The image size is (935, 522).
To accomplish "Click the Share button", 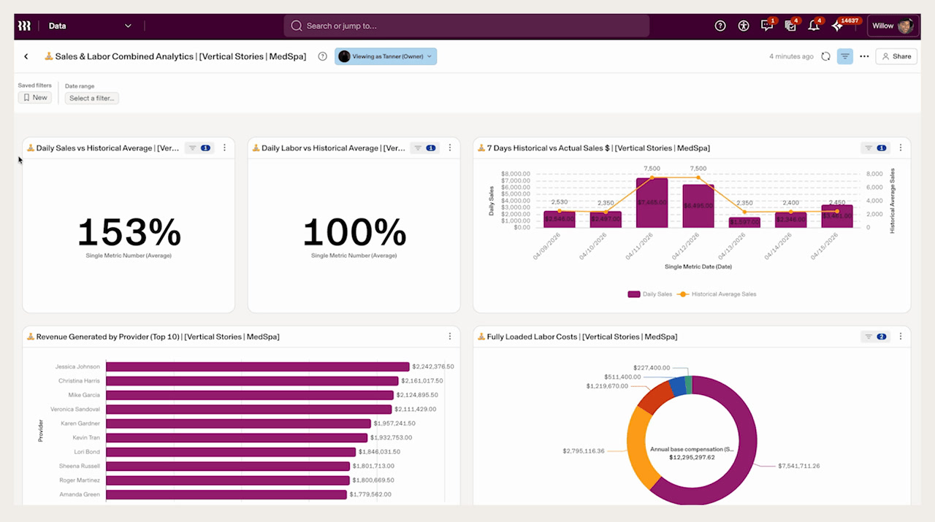I will (x=896, y=56).
